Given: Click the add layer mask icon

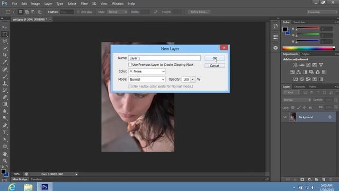Looking at the screenshot, I should click(x=302, y=179).
